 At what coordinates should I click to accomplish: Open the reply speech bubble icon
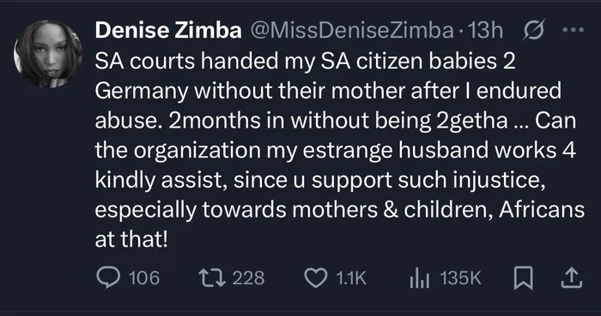[x=108, y=277]
